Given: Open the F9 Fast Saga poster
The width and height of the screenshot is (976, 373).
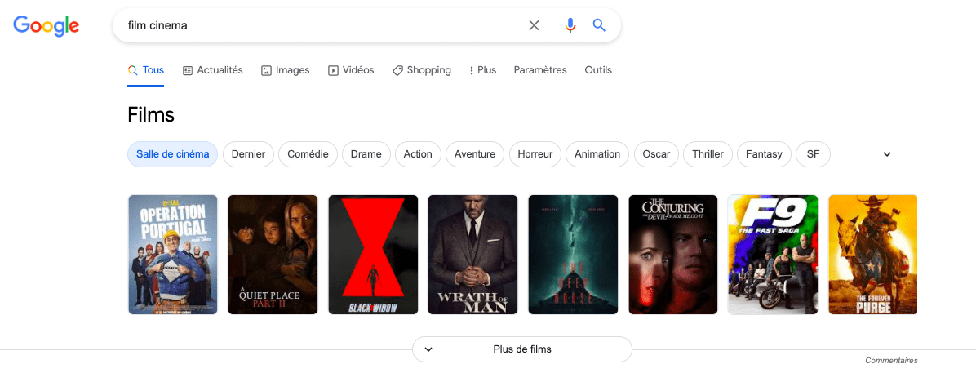Looking at the screenshot, I should (772, 254).
